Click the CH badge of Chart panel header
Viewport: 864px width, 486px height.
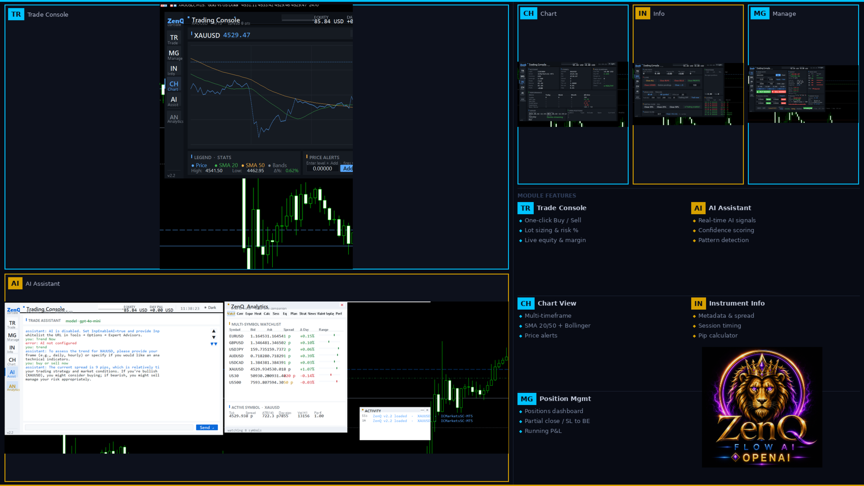[x=529, y=13]
